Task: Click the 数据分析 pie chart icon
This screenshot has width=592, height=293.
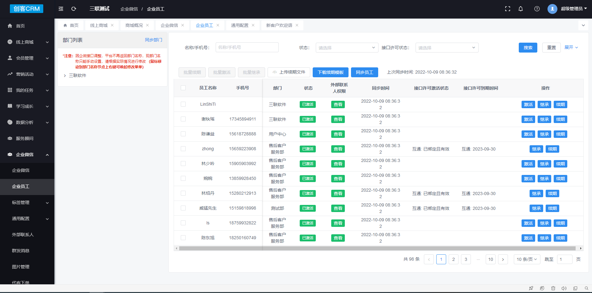Action: [x=10, y=122]
